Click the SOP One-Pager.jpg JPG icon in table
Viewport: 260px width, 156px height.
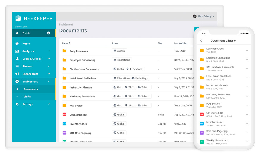pos(64,133)
